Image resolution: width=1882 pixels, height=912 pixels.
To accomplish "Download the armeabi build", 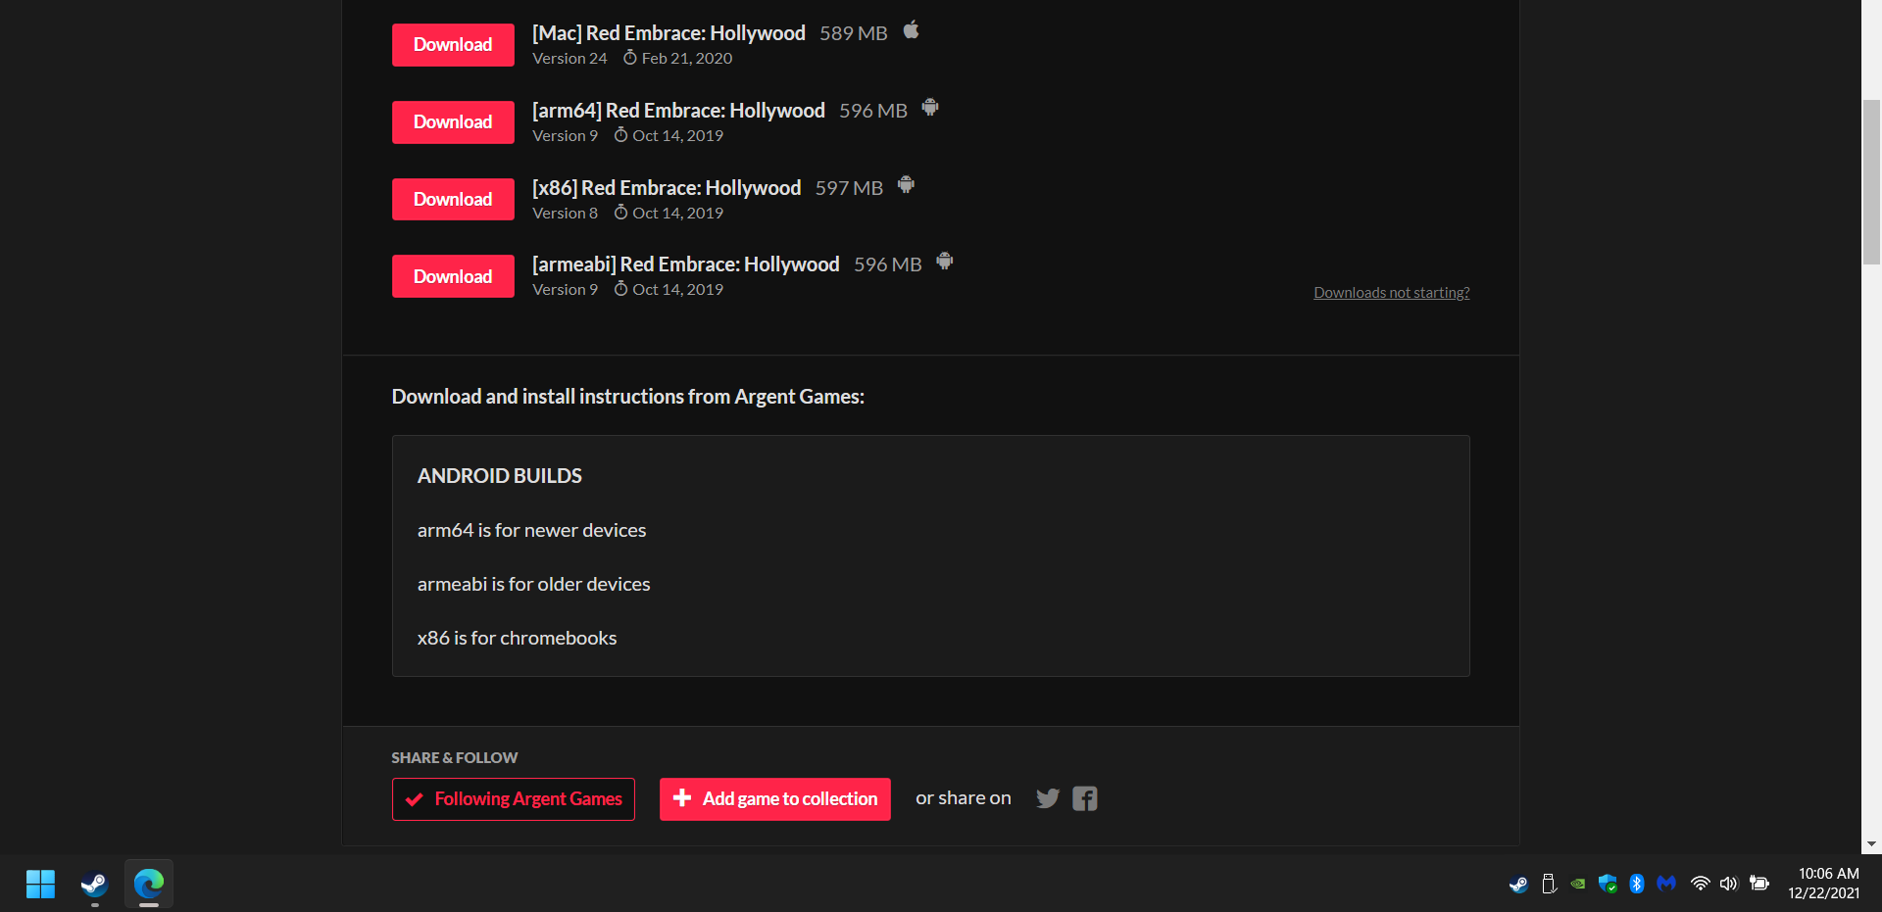I will (453, 276).
